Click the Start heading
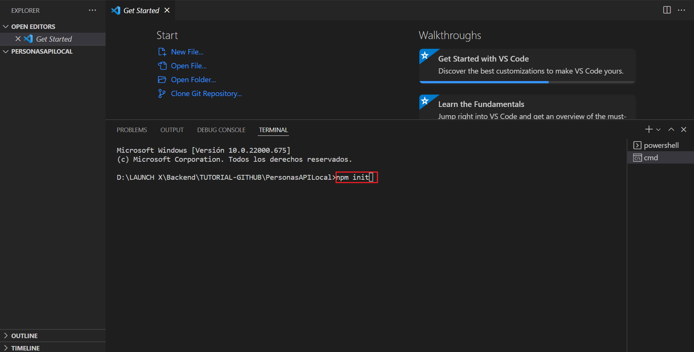 (x=167, y=35)
